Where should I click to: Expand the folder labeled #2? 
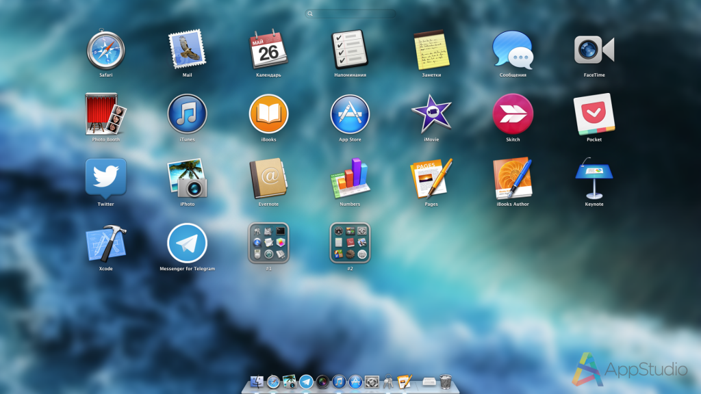[350, 243]
